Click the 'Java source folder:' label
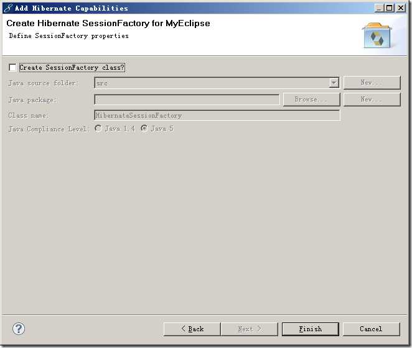The height and width of the screenshot is (348, 412). pos(44,83)
